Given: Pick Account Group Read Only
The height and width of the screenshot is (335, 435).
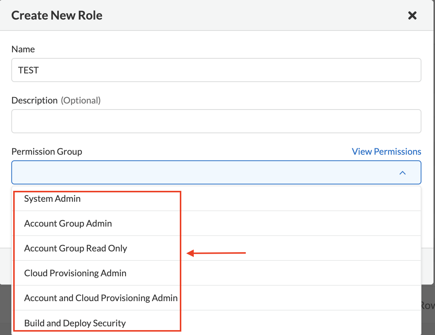Looking at the screenshot, I should point(75,248).
